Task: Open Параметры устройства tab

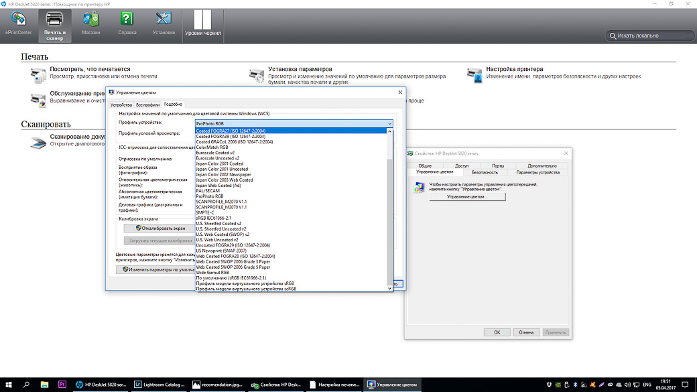Action: coord(538,172)
